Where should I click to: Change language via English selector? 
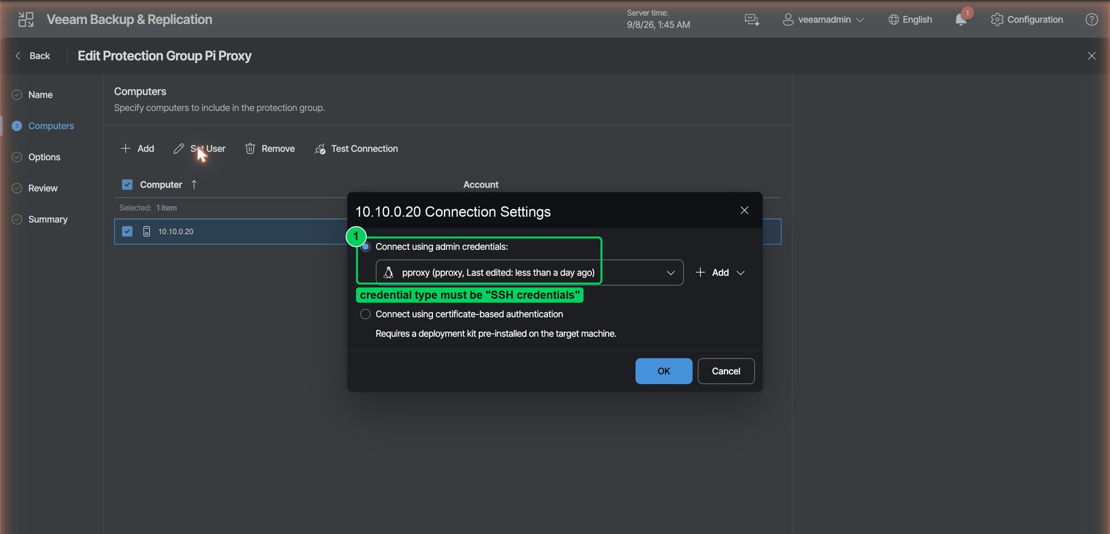pos(910,20)
